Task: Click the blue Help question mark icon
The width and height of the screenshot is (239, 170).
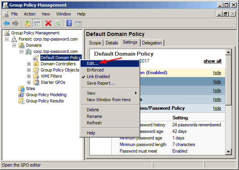Action: click(69, 23)
